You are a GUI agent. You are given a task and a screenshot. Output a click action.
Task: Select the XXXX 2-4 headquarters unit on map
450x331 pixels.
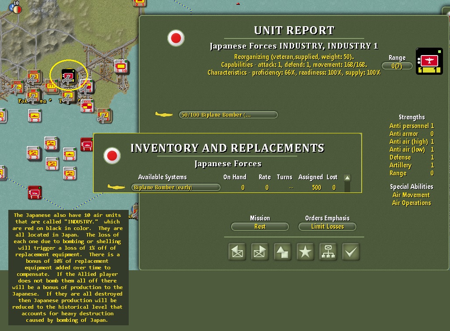87,106
